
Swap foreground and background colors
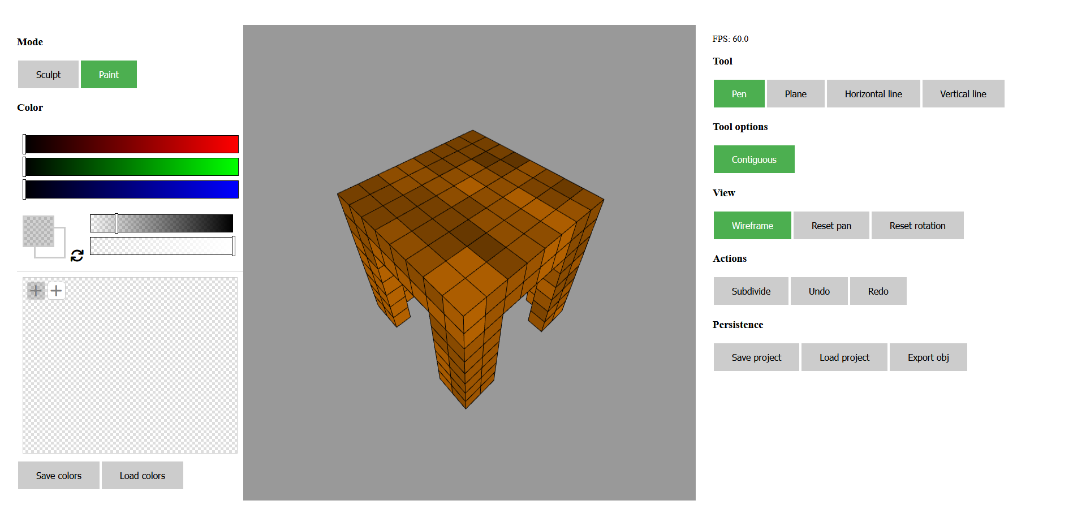point(76,256)
